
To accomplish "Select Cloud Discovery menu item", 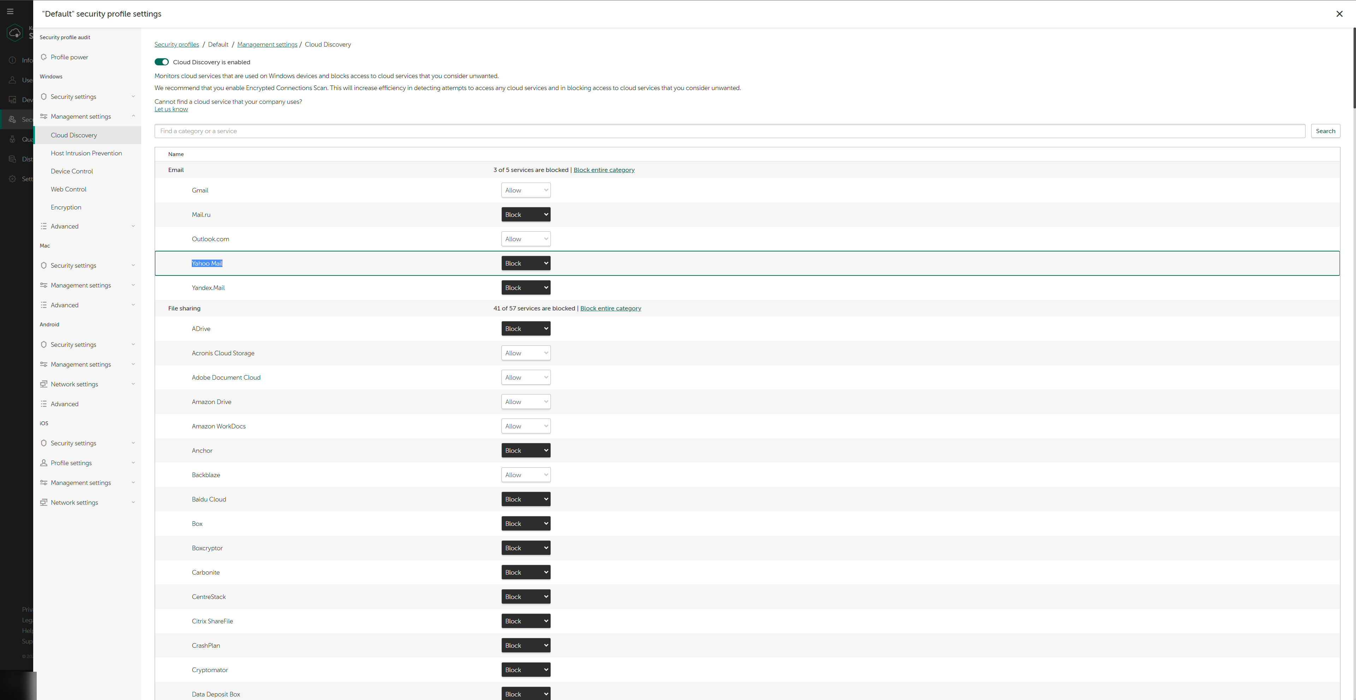I will pos(87,135).
